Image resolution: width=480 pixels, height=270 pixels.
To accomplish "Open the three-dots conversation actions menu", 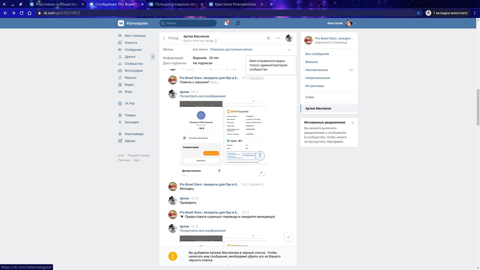I will (277, 38).
